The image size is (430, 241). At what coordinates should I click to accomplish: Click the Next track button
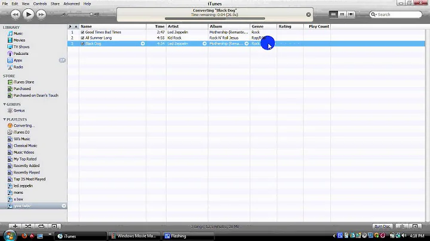41,14
